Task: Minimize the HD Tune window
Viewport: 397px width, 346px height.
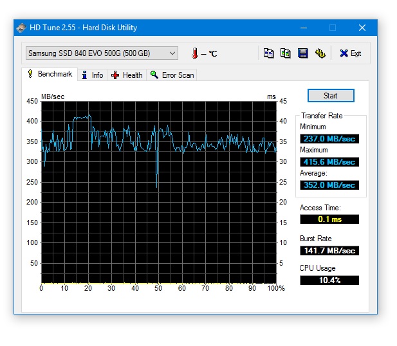Action: point(304,28)
